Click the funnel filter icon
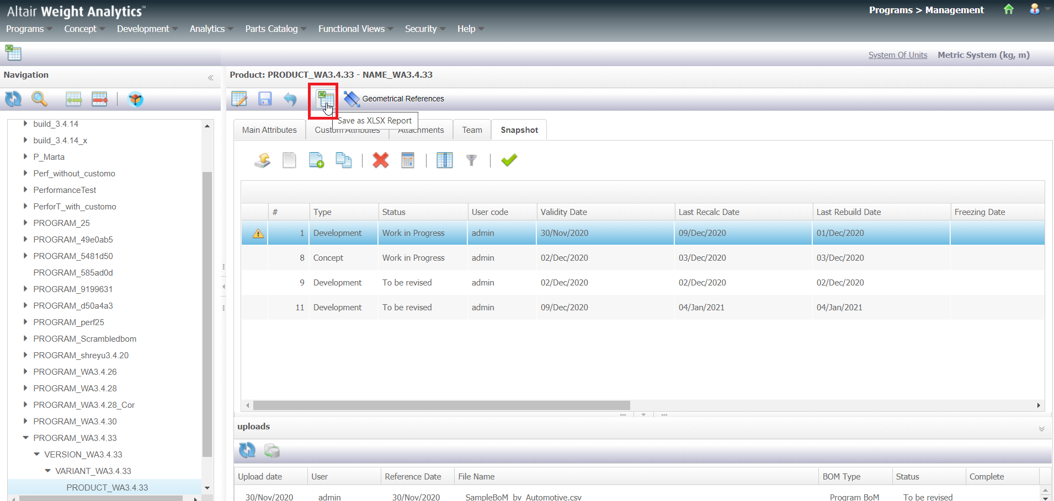The image size is (1054, 501). click(471, 160)
